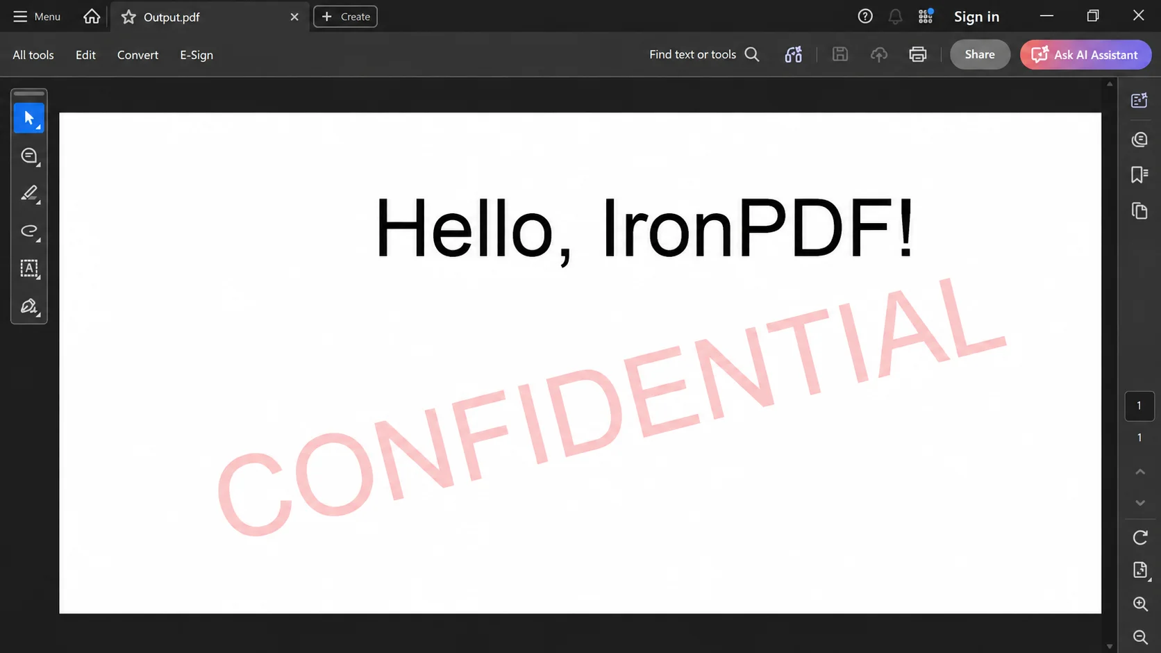This screenshot has width=1161, height=653.
Task: Open the apps grid launcher
Action: pyautogui.click(x=926, y=17)
